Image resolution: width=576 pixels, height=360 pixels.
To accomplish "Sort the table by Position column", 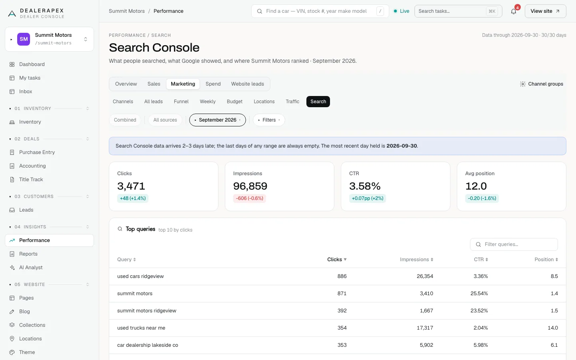I will 546,260.
